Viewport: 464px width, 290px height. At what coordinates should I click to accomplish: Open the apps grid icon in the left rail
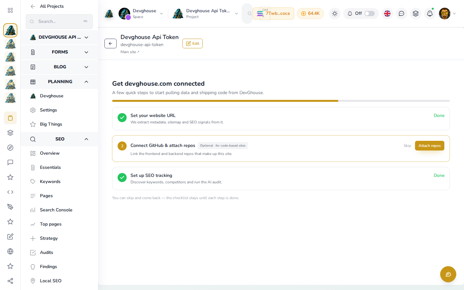pyautogui.click(x=10, y=10)
